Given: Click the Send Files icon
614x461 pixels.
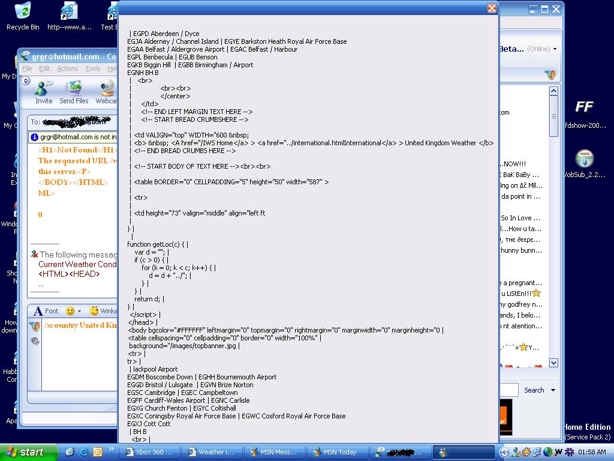Looking at the screenshot, I should tap(74, 92).
